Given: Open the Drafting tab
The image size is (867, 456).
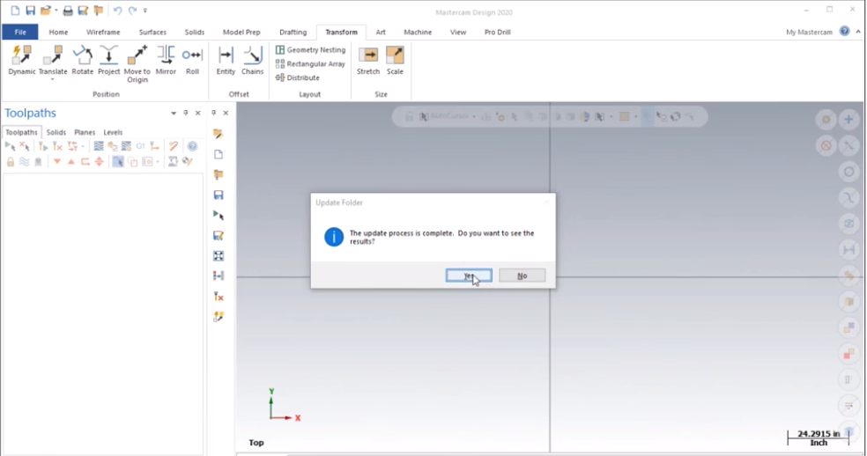Looking at the screenshot, I should pyautogui.click(x=293, y=32).
